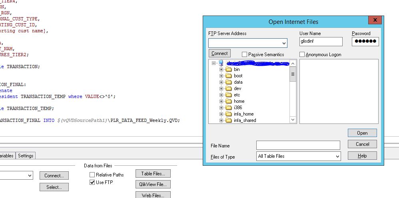
Task: Click the home folder icon
Action: click(229, 101)
